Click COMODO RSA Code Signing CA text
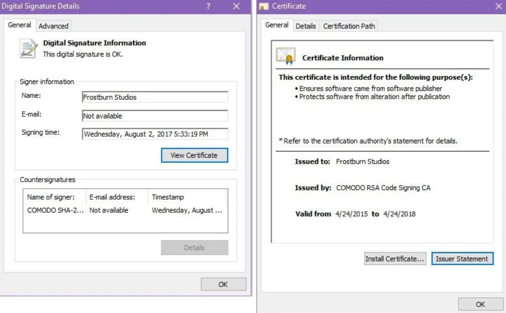This screenshot has width=506, height=313. tap(383, 188)
